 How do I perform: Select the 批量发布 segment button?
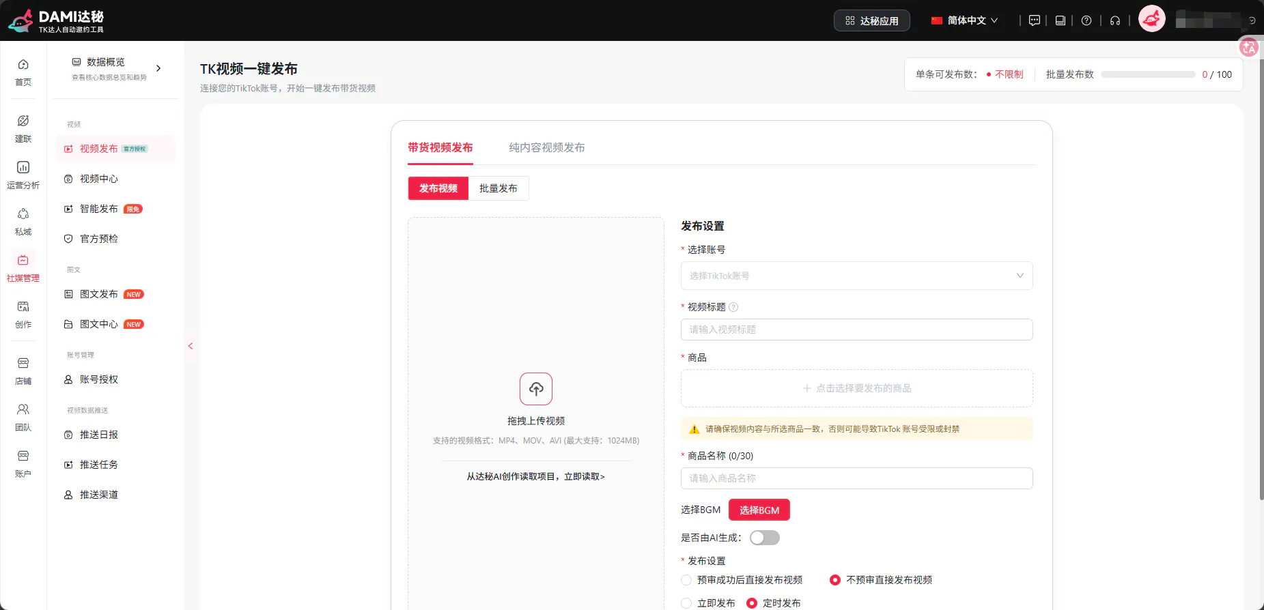pos(498,188)
